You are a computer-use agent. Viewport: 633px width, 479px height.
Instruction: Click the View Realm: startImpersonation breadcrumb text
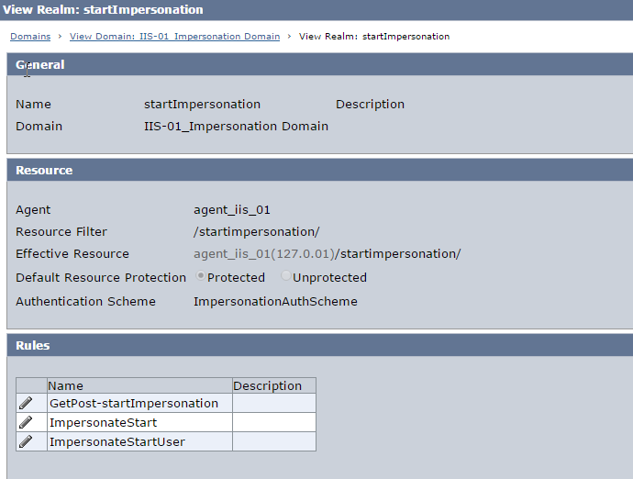click(x=373, y=37)
